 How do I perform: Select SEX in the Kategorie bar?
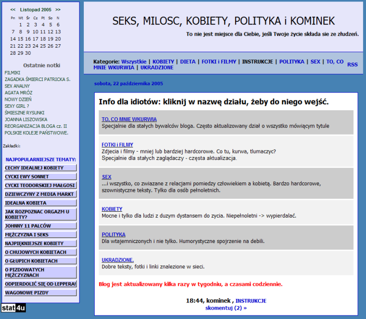tap(315, 62)
